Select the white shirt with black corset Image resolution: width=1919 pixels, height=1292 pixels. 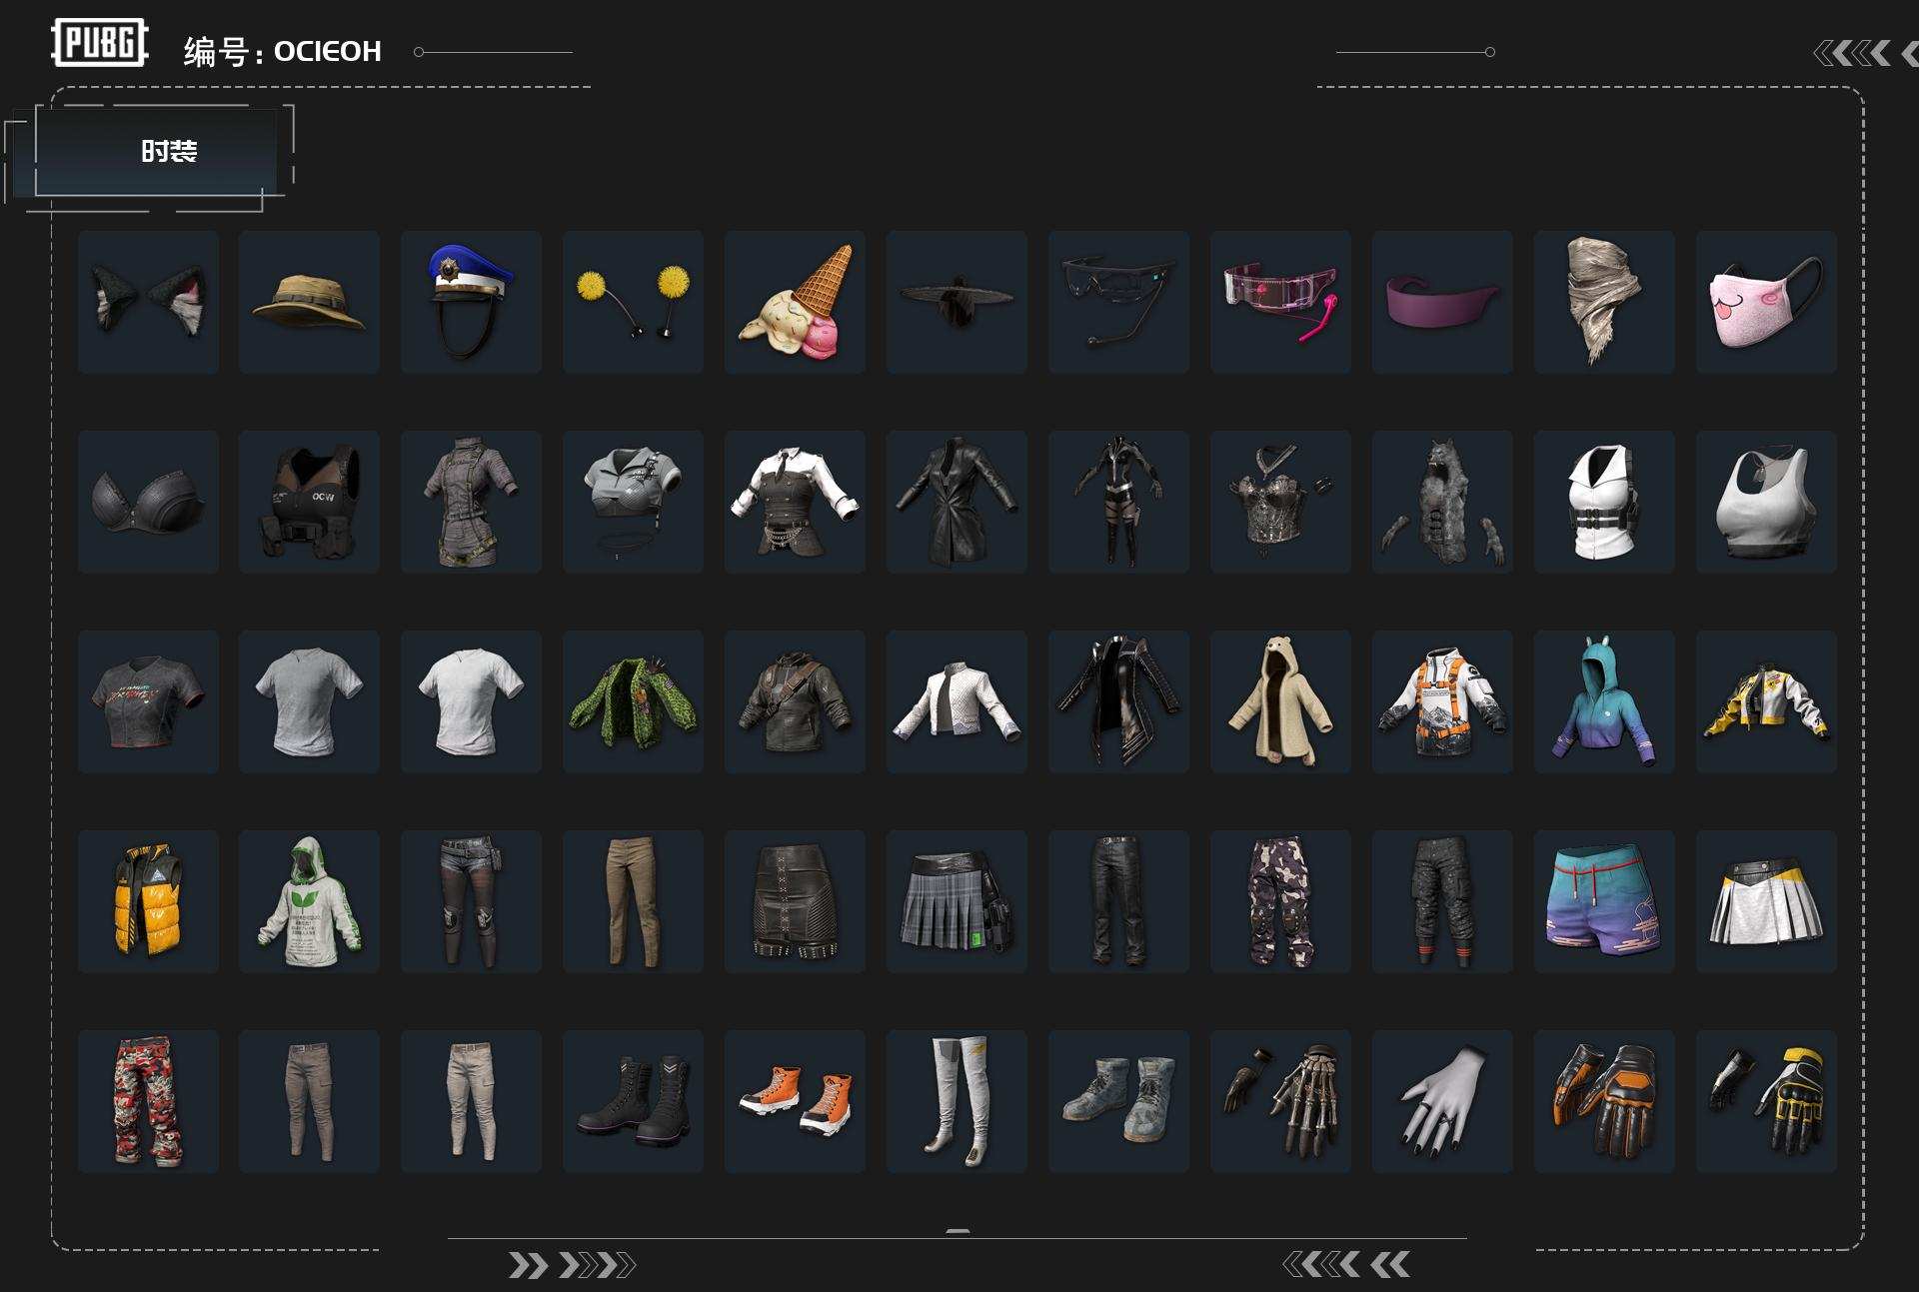pyautogui.click(x=795, y=502)
